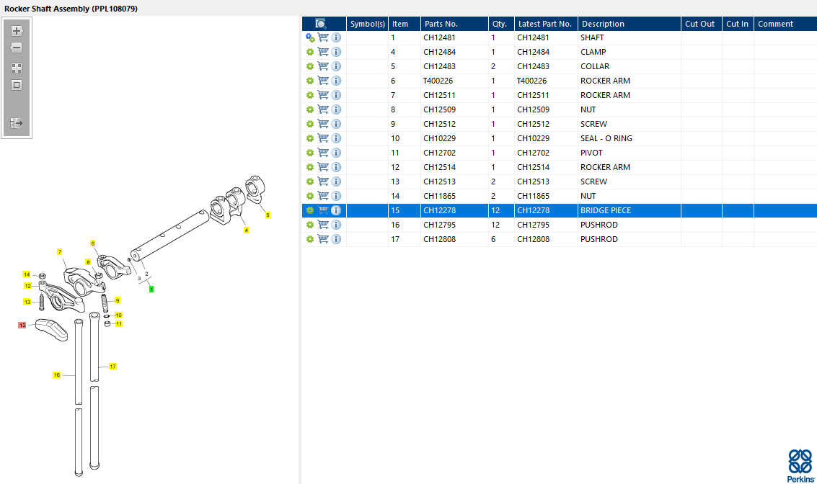Click gear icon for SCREW CH12513

pos(310,181)
